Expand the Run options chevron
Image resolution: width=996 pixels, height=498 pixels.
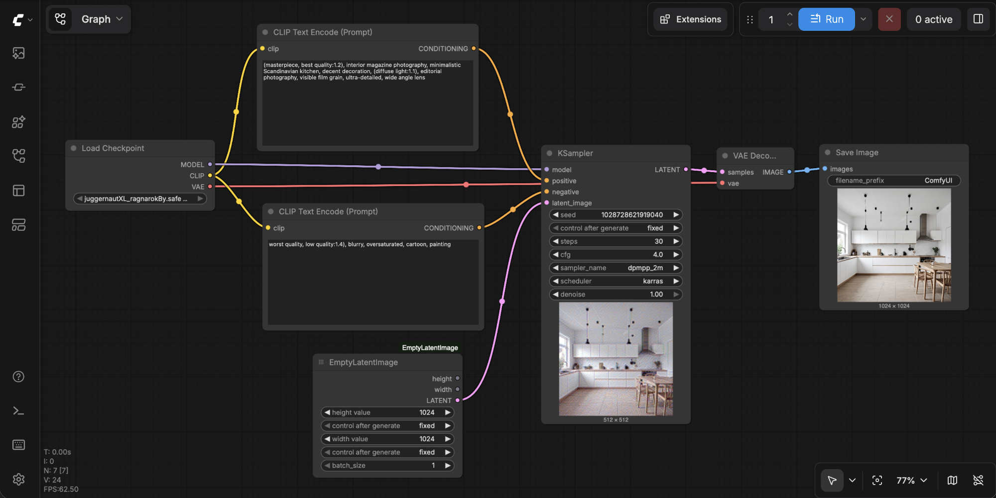[x=863, y=19]
